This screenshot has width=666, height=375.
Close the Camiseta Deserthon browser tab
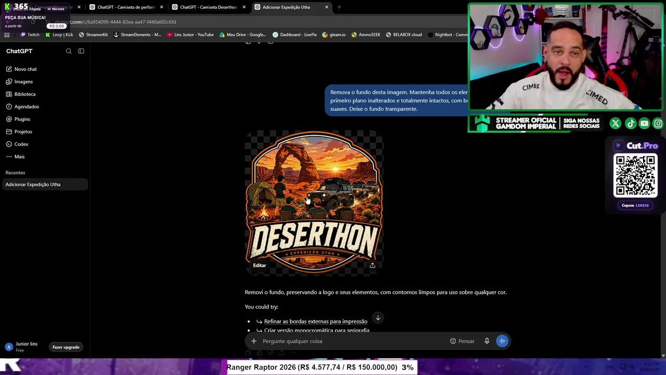click(x=244, y=7)
